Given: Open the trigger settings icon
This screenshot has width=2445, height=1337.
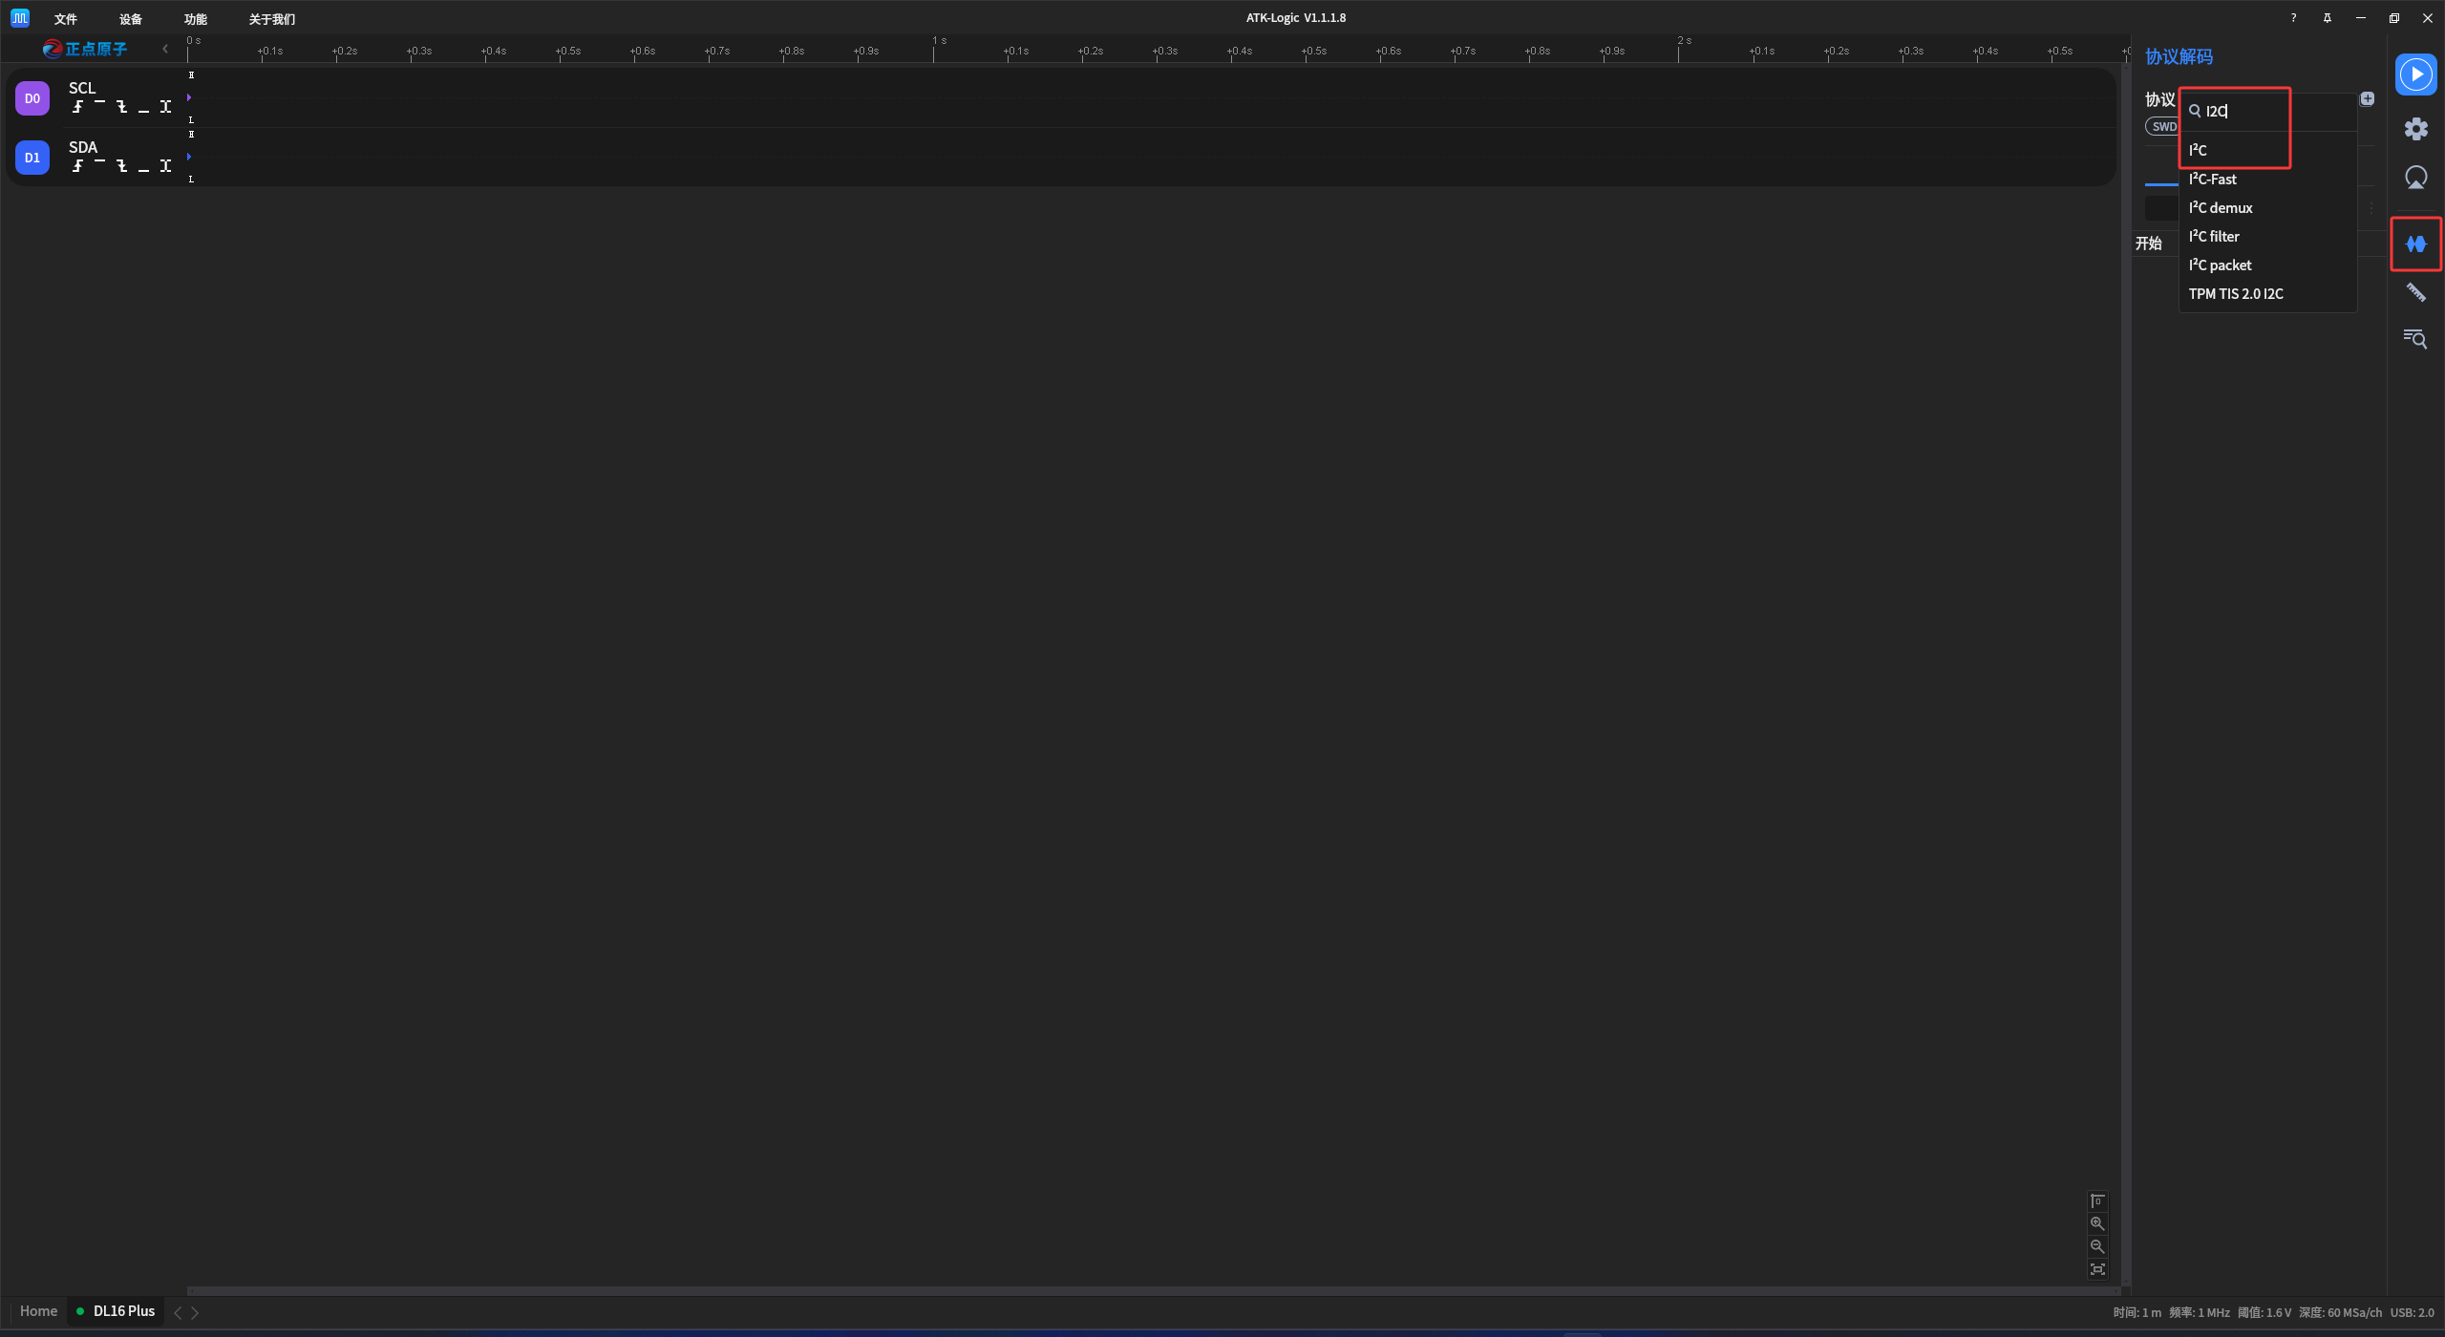Looking at the screenshot, I should 2415,178.
